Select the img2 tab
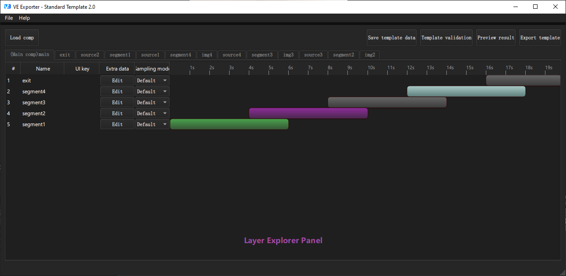Viewport: 566px width, 276px height. (370, 55)
